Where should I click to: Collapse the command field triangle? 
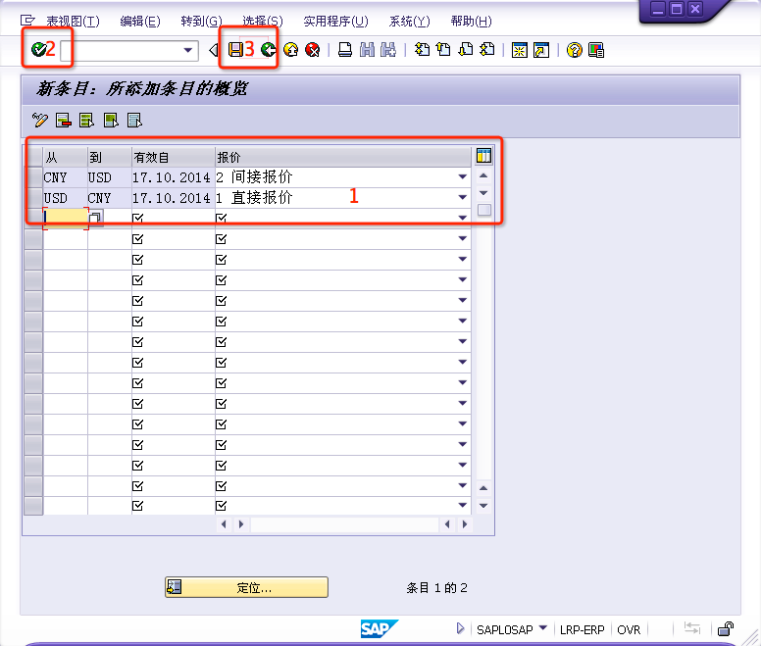213,50
